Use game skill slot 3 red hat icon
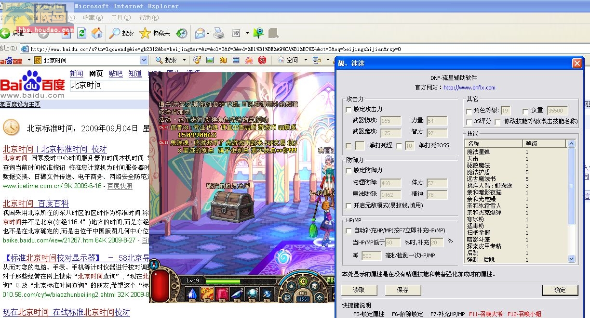590x318 pixels. click(x=222, y=293)
